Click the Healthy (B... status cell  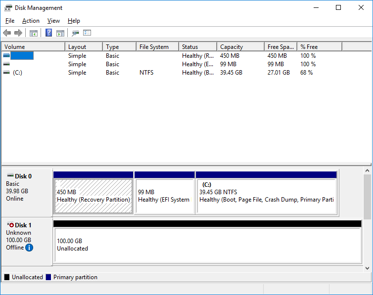click(x=198, y=73)
